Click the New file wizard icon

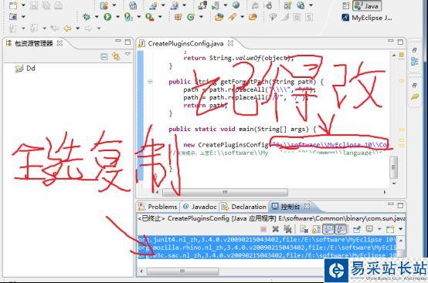pyautogui.click(x=13, y=5)
